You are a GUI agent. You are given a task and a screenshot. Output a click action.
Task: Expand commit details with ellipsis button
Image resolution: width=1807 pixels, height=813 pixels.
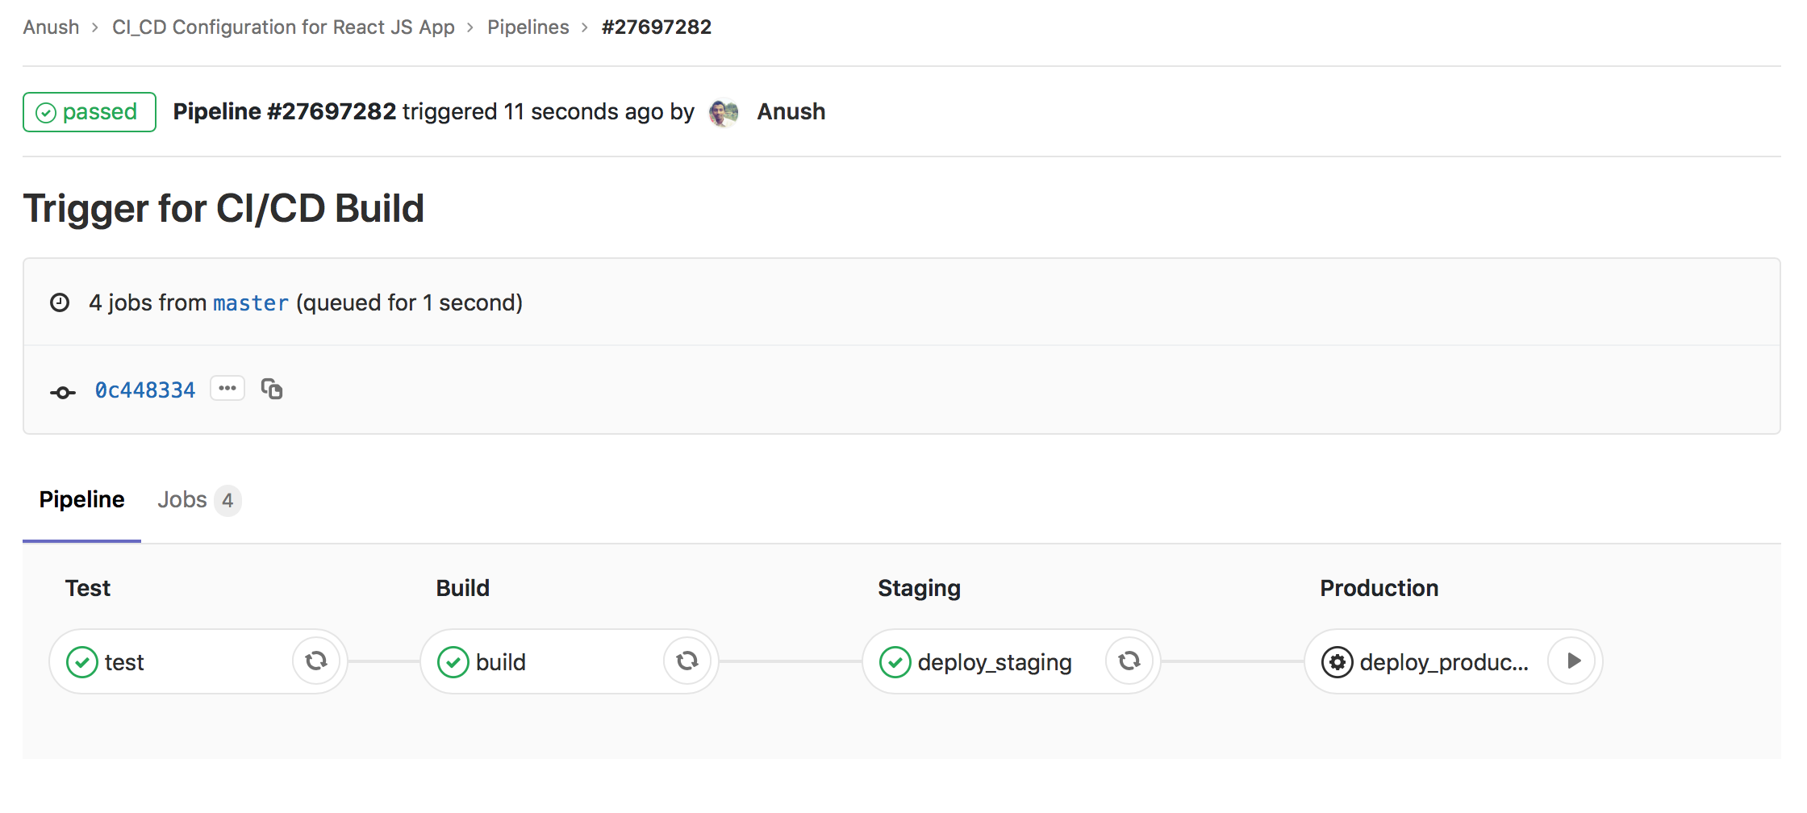[x=227, y=388]
